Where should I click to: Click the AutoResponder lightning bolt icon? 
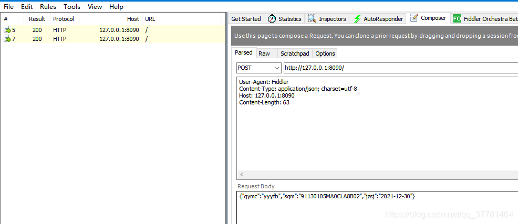point(357,19)
